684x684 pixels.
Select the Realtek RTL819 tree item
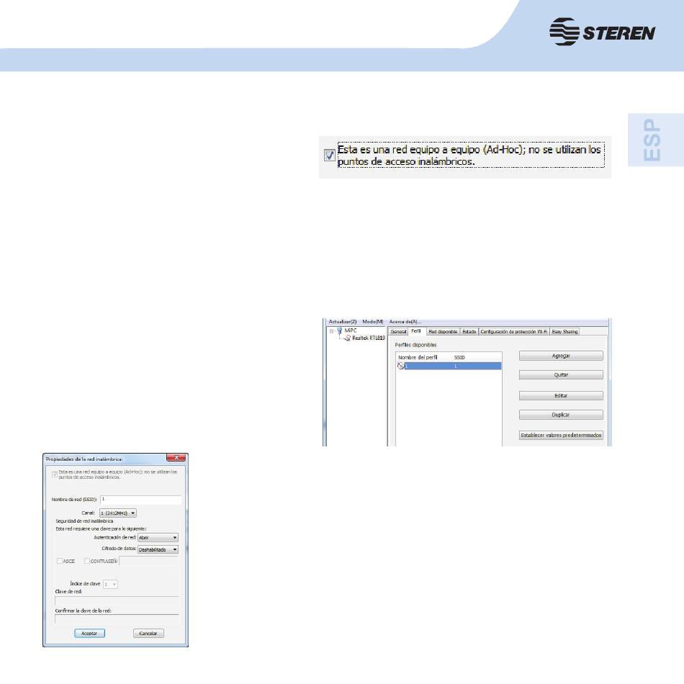(x=369, y=338)
